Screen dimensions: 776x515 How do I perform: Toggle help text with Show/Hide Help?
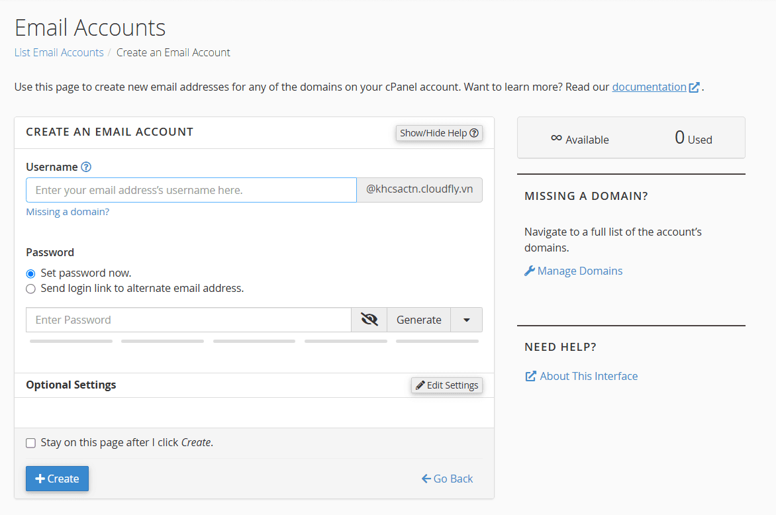pyautogui.click(x=439, y=133)
